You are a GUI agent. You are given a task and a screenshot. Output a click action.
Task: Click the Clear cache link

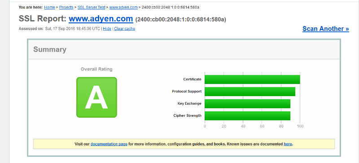tap(125, 29)
